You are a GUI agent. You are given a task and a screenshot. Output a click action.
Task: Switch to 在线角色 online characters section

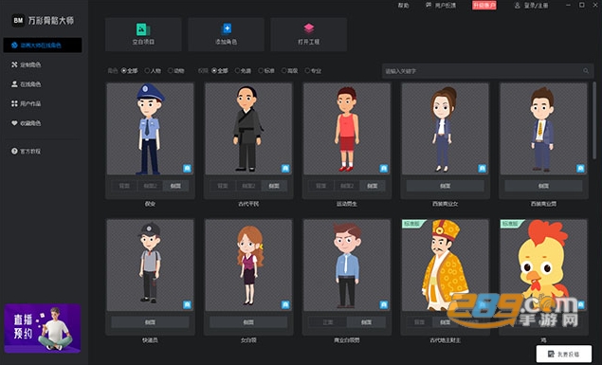click(x=26, y=84)
